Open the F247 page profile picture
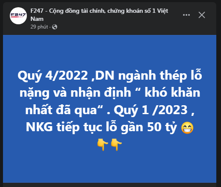This screenshot has width=221, height=187. (18, 16)
